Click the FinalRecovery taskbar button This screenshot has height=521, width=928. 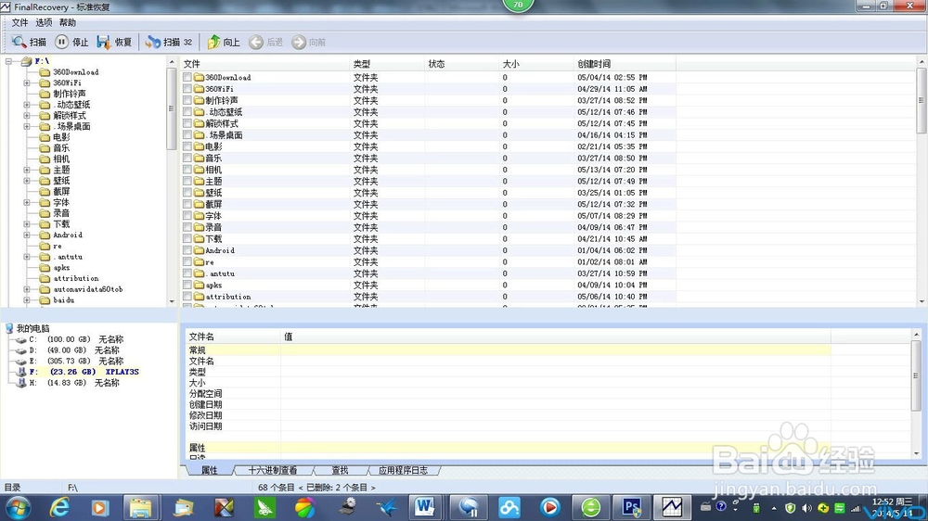672,507
